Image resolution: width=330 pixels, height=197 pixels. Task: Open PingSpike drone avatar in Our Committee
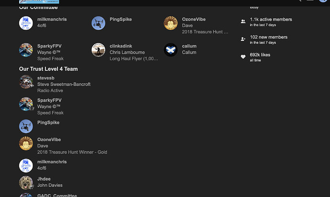(99, 23)
